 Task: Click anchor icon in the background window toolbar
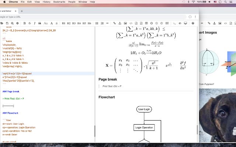(214, 23)
